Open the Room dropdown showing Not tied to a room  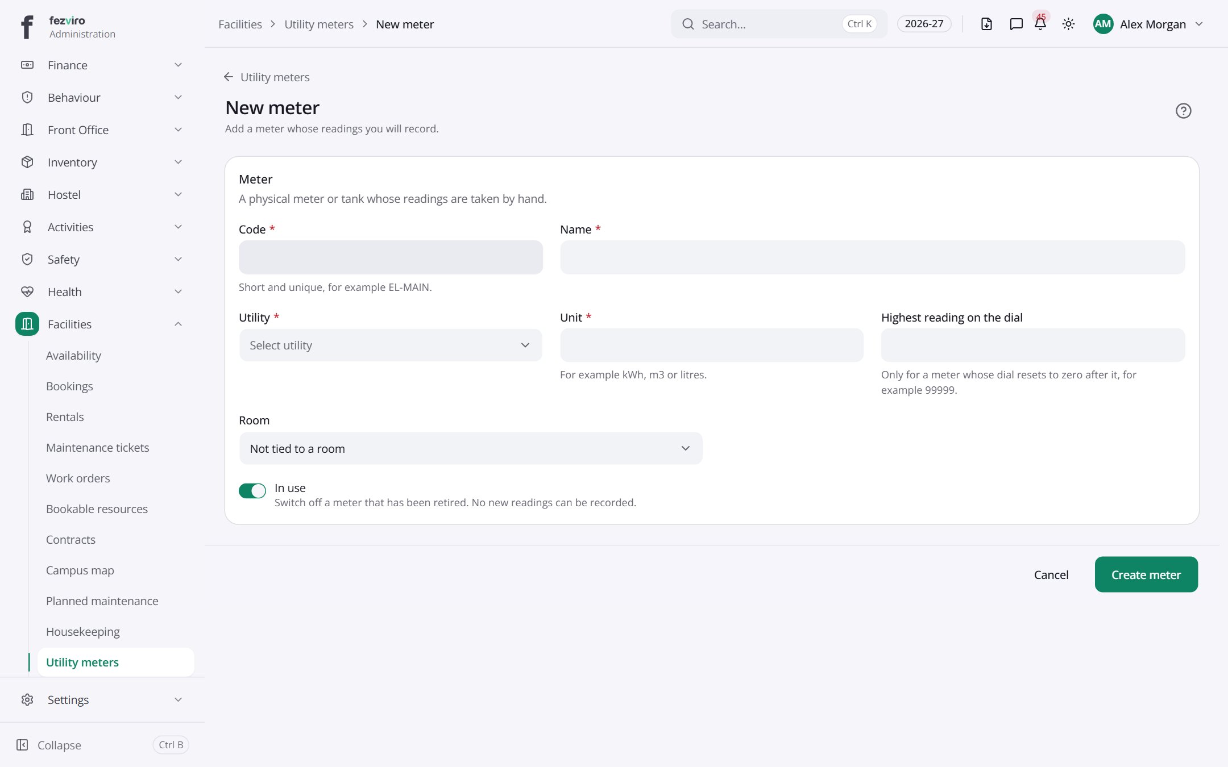point(471,448)
